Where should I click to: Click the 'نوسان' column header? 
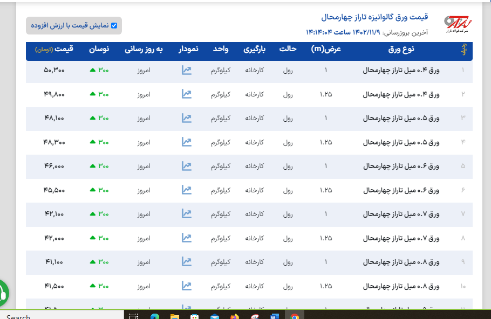(99, 50)
